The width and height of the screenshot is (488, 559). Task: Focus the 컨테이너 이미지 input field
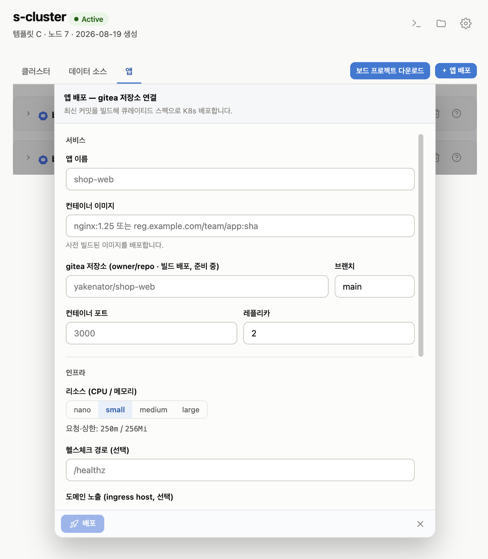240,226
